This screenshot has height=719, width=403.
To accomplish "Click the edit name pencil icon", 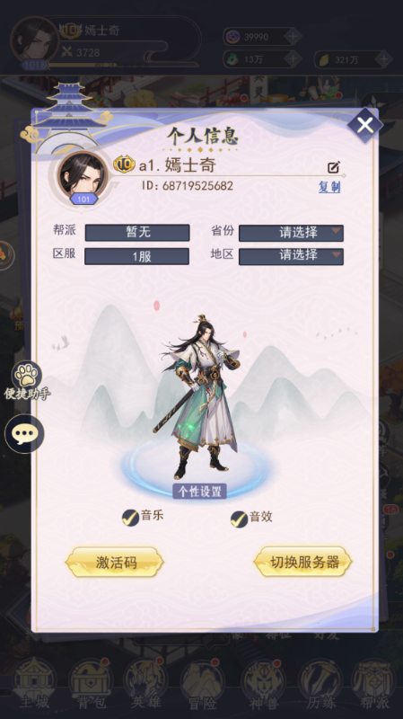I will coord(334,167).
